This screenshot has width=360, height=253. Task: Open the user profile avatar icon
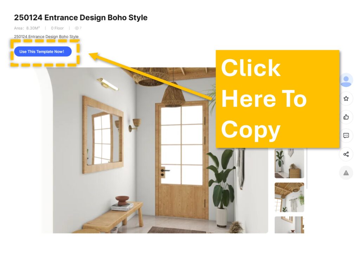tap(346, 80)
